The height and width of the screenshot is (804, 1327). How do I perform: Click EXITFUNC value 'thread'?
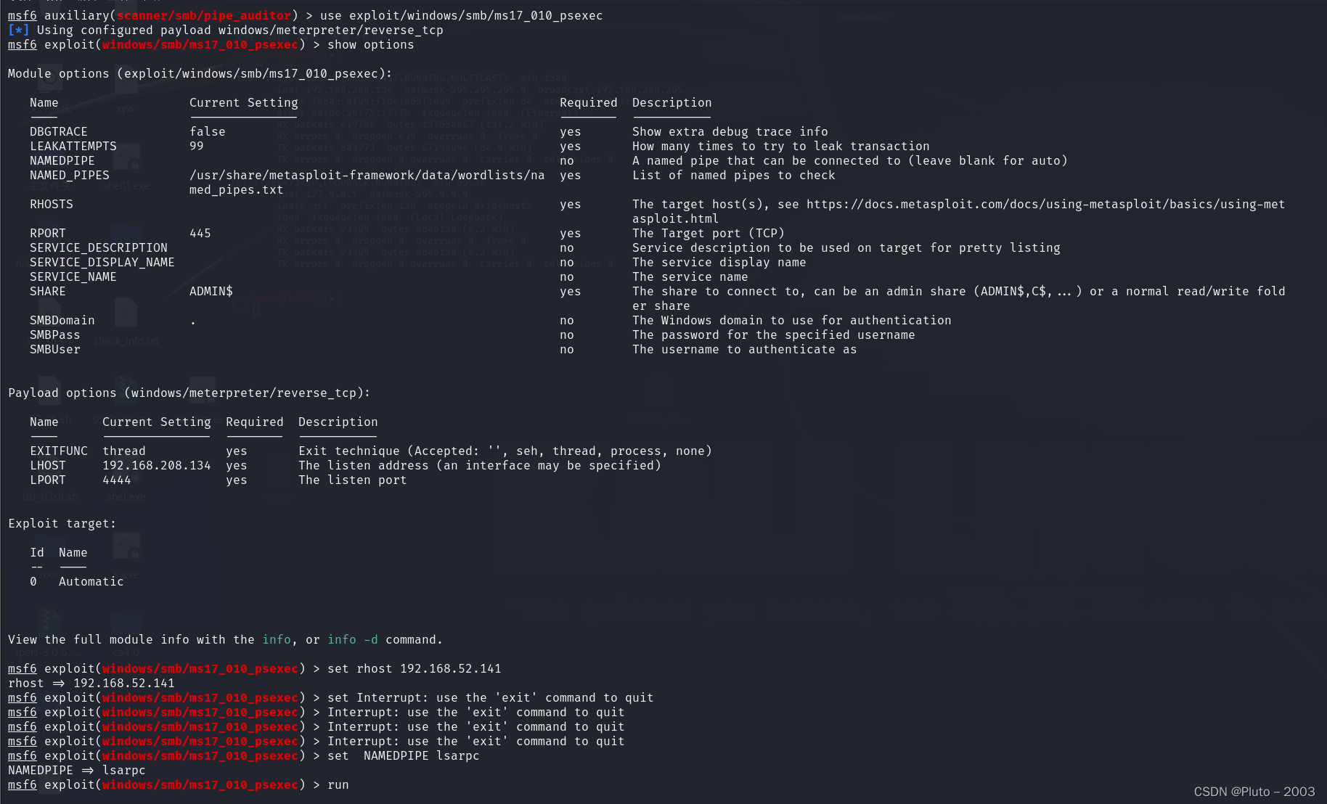(x=124, y=451)
